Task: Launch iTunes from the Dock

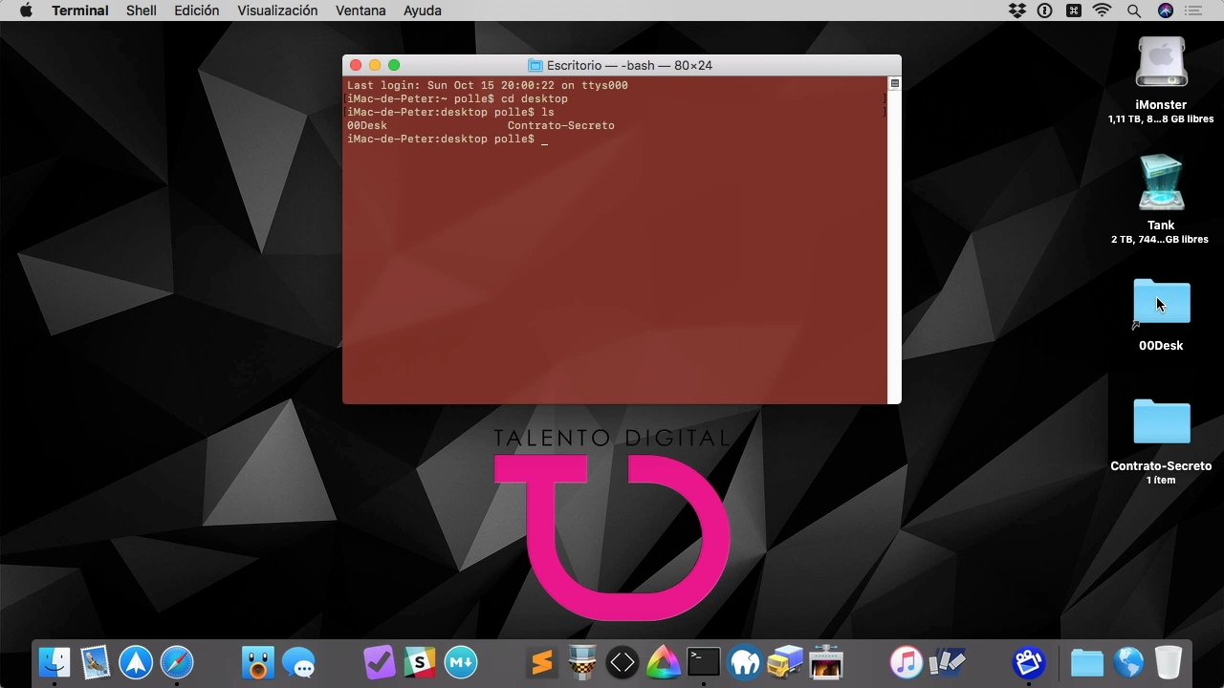Action: [906, 662]
